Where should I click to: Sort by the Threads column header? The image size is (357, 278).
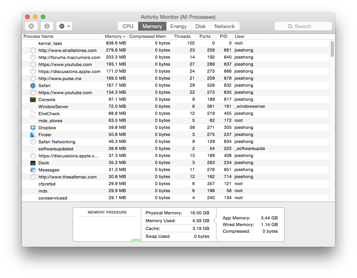click(x=182, y=36)
